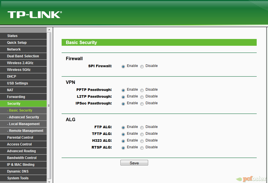Open the Network menu
Image resolution: width=268 pixels, height=183 pixels.
pos(23,49)
